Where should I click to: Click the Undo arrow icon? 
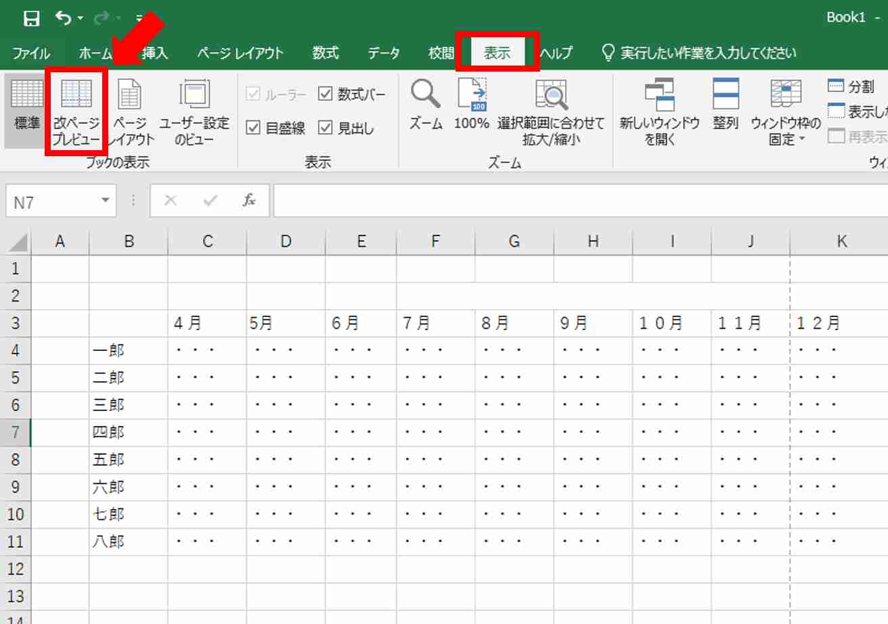(63, 18)
